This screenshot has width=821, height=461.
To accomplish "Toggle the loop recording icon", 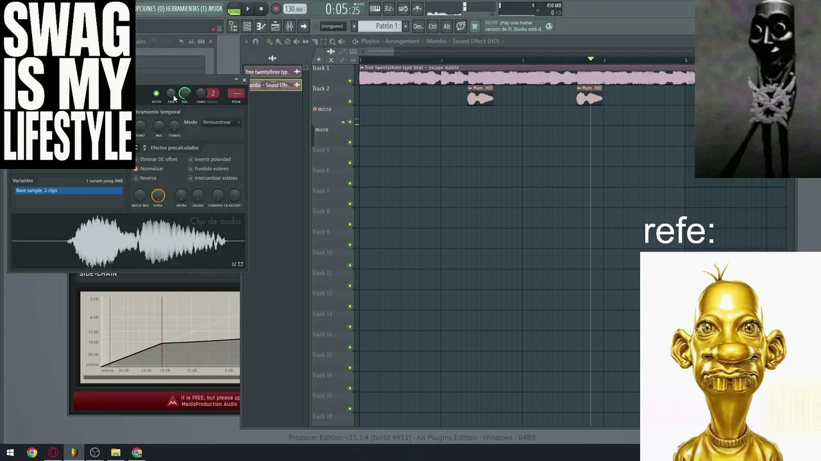I will coord(403,9).
